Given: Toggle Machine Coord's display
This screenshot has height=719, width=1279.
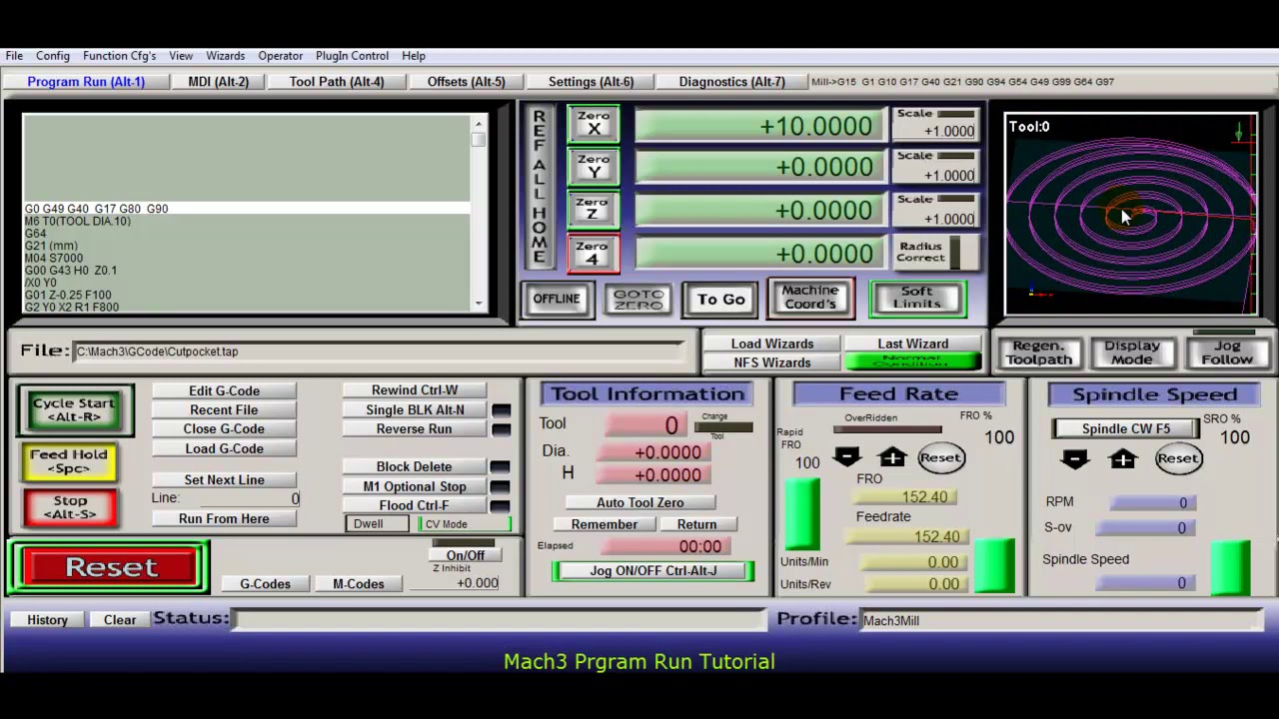Looking at the screenshot, I should [810, 298].
